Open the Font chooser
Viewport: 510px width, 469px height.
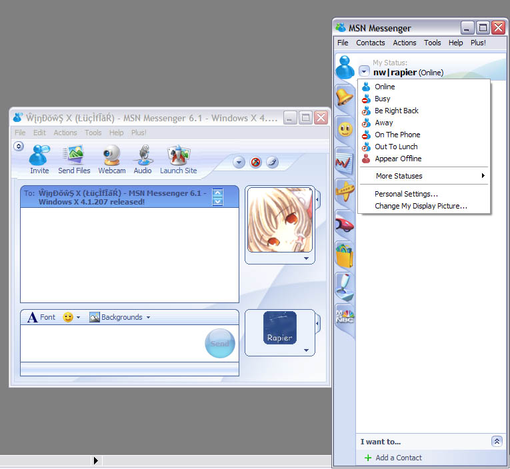(x=41, y=317)
